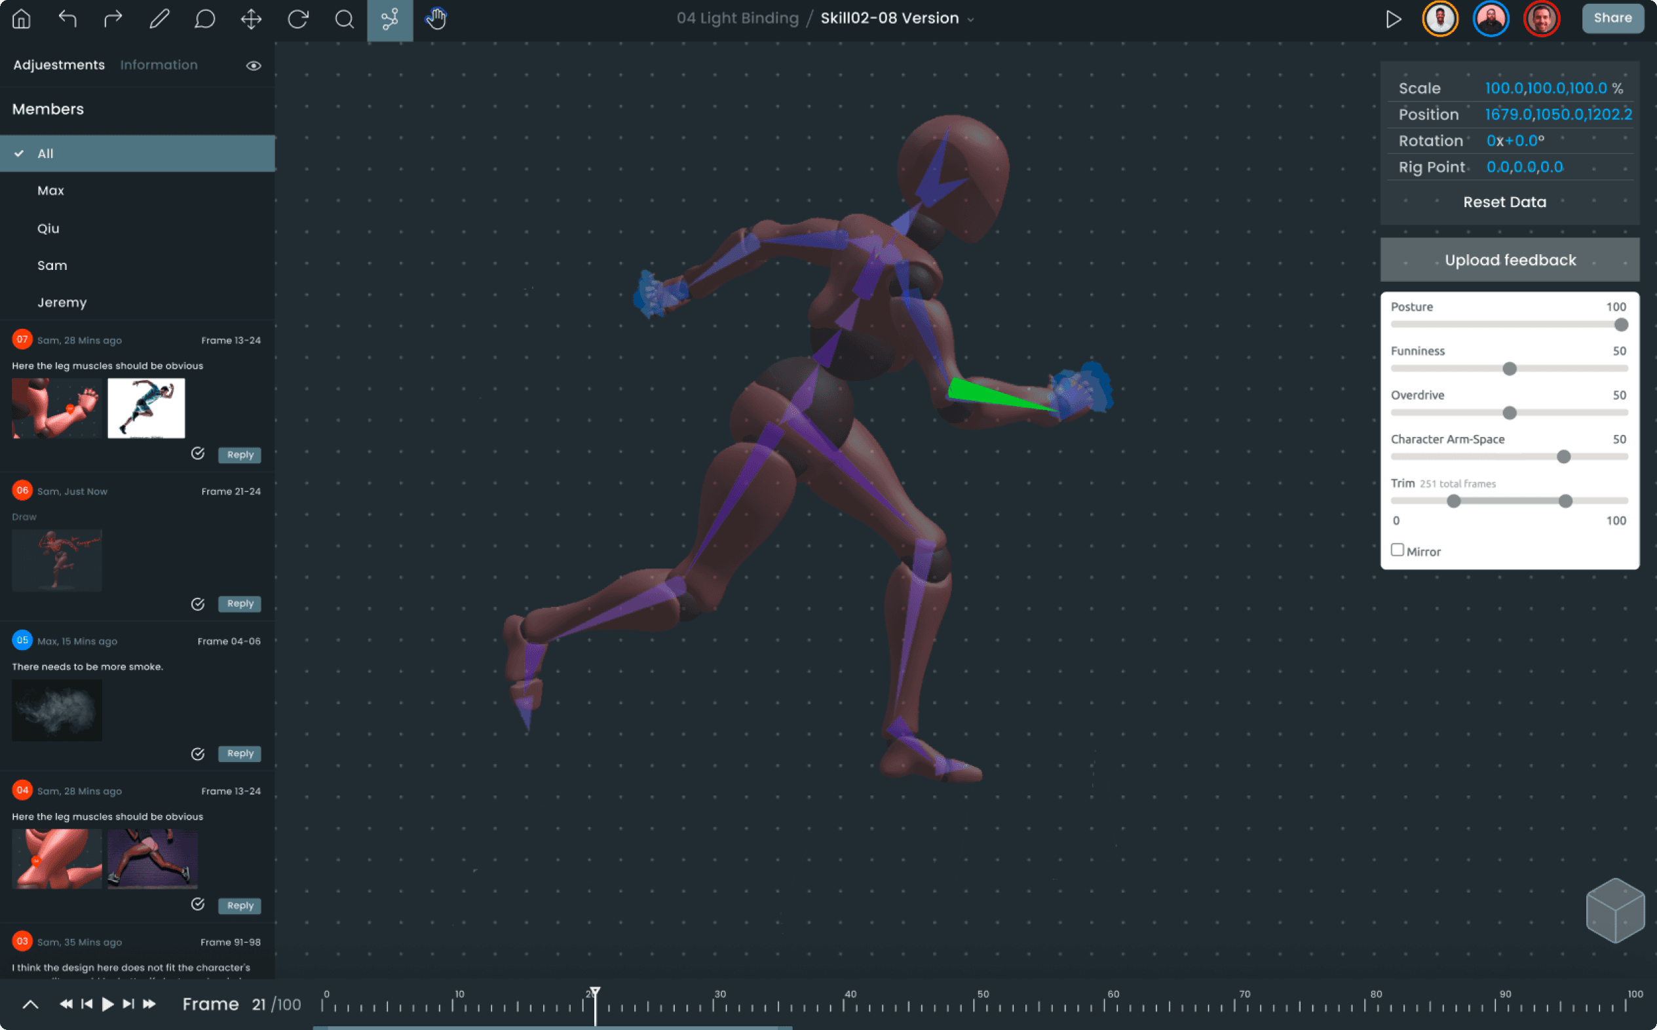Screen dimensions: 1657x1030
Task: Open the Comment bubble tool
Action: 204,18
